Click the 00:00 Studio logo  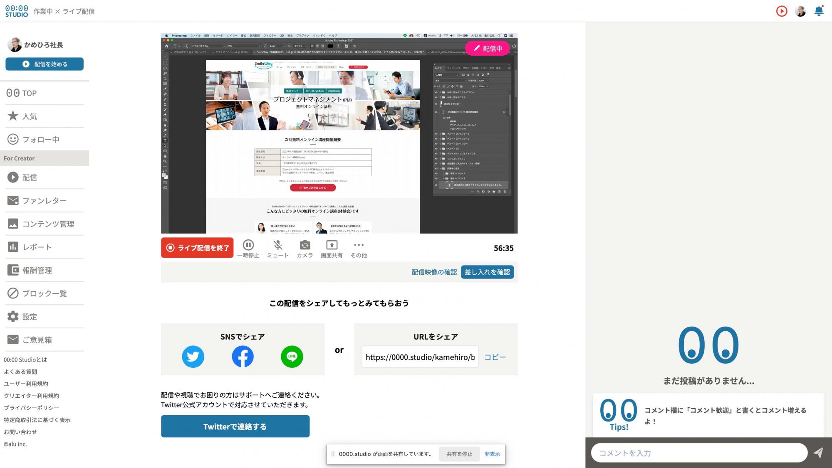(x=17, y=11)
